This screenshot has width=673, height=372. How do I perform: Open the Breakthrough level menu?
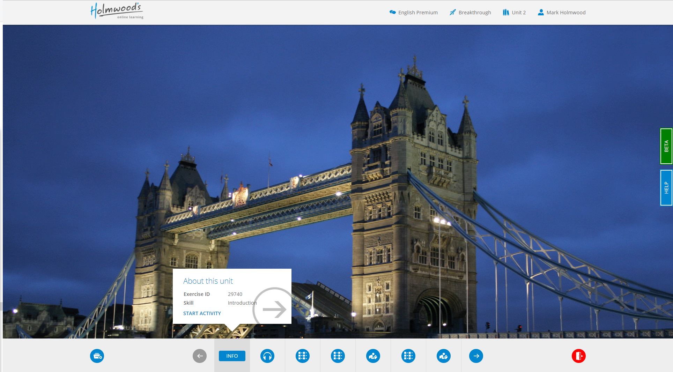(x=470, y=12)
